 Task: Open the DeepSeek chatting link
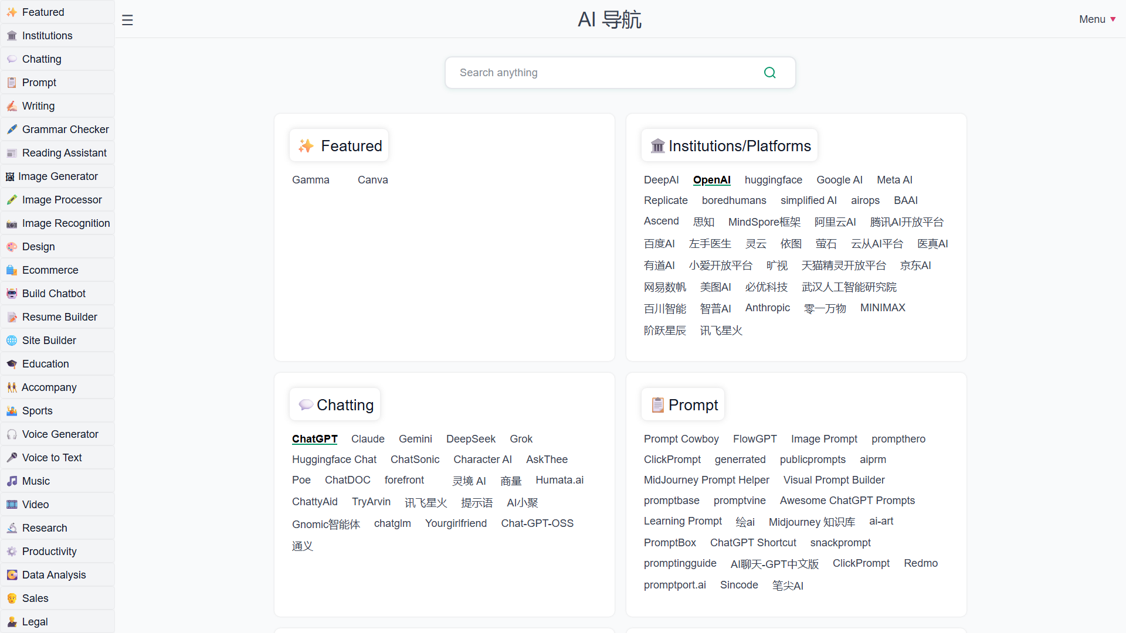(471, 438)
